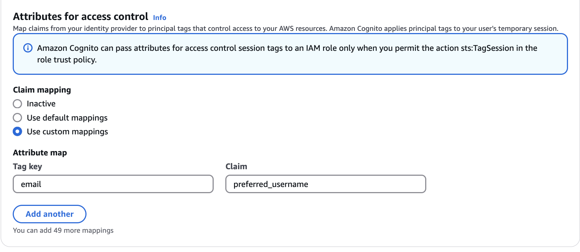Viewport: 580px width, 252px height.
Task: Click the Amazon Cognito alert message text
Action: pyautogui.click(x=287, y=54)
